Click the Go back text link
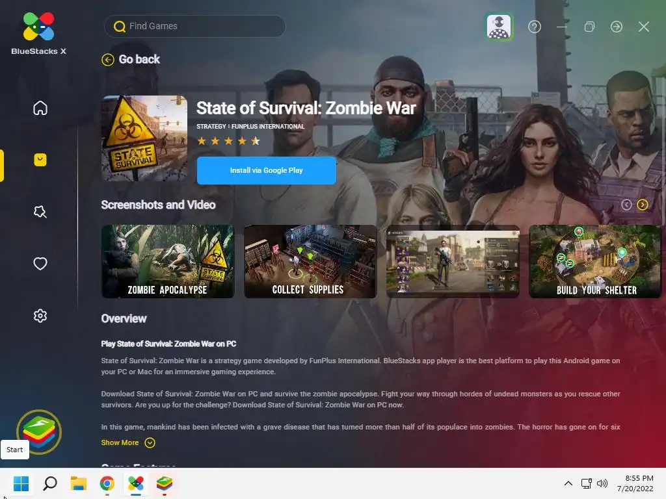The width and height of the screenshot is (666, 499). pos(139,59)
